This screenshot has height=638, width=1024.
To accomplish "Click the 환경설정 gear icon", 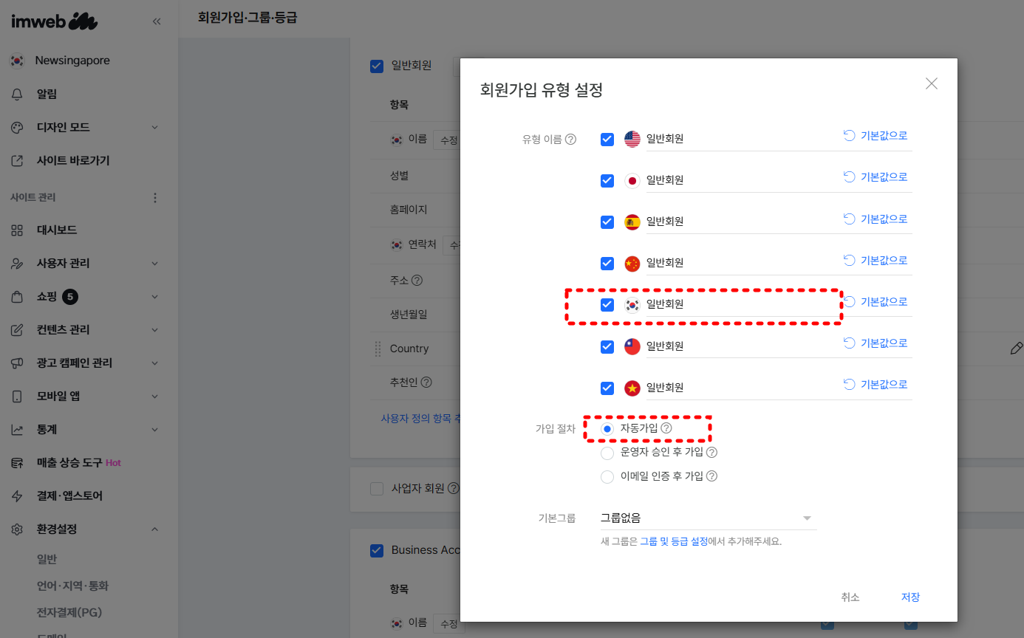I will (x=17, y=529).
